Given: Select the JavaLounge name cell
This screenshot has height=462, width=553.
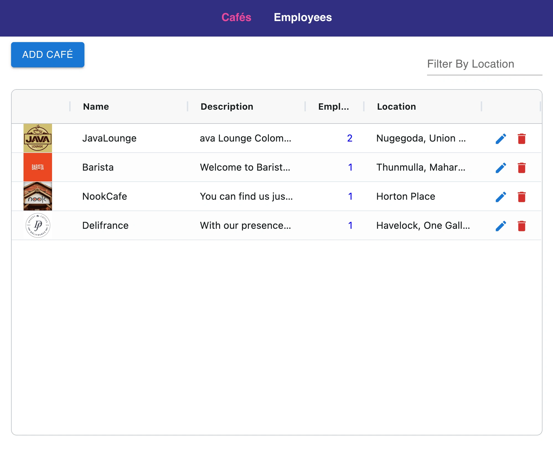Looking at the screenshot, I should pyautogui.click(x=109, y=138).
